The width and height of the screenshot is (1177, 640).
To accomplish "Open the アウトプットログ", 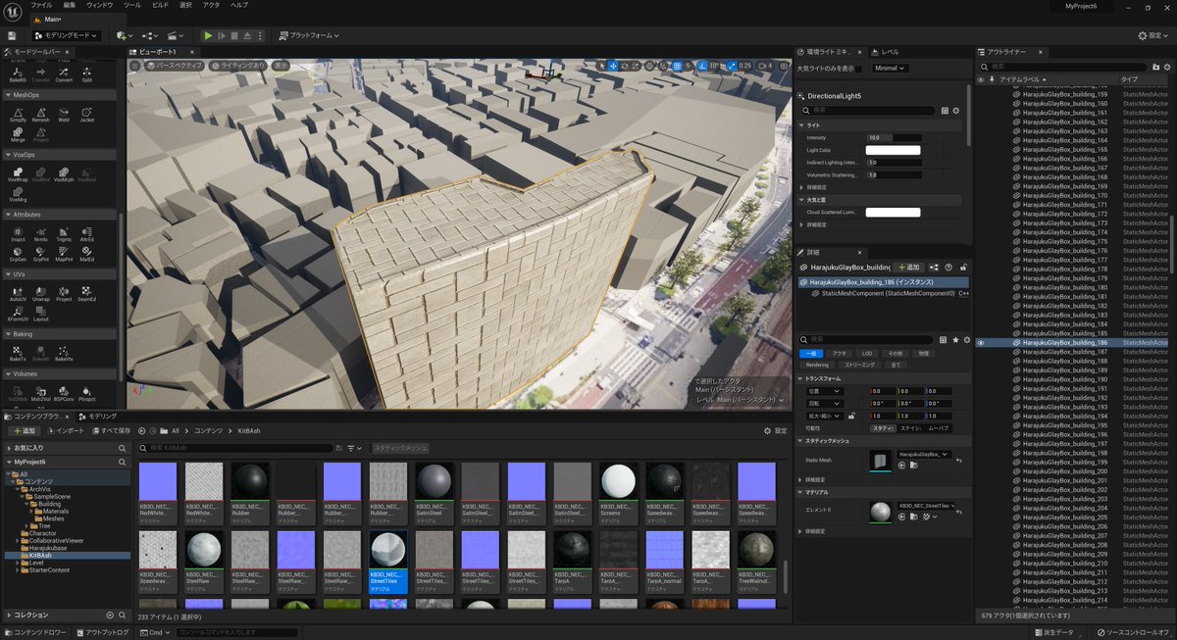I will [103, 633].
